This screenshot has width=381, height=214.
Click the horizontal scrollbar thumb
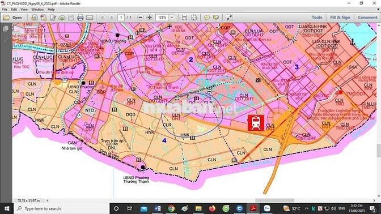pyautogui.click(x=274, y=200)
